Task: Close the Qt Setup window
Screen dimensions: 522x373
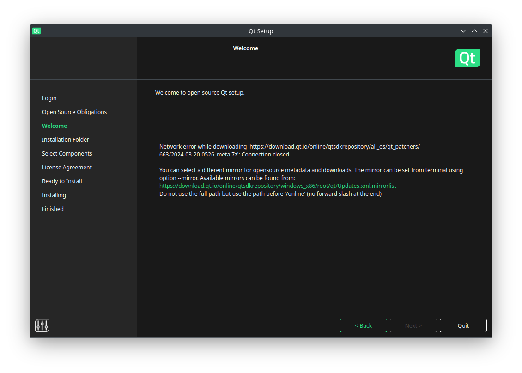Action: (x=486, y=31)
